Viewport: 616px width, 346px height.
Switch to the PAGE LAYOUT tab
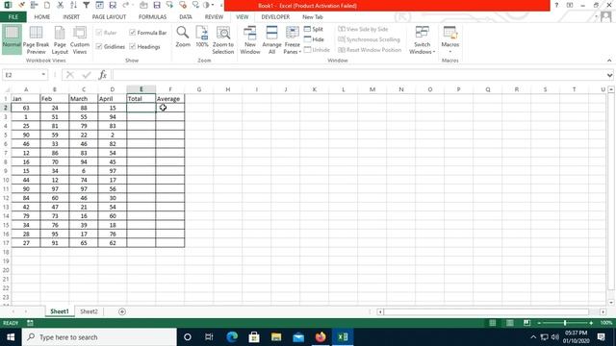(109, 17)
